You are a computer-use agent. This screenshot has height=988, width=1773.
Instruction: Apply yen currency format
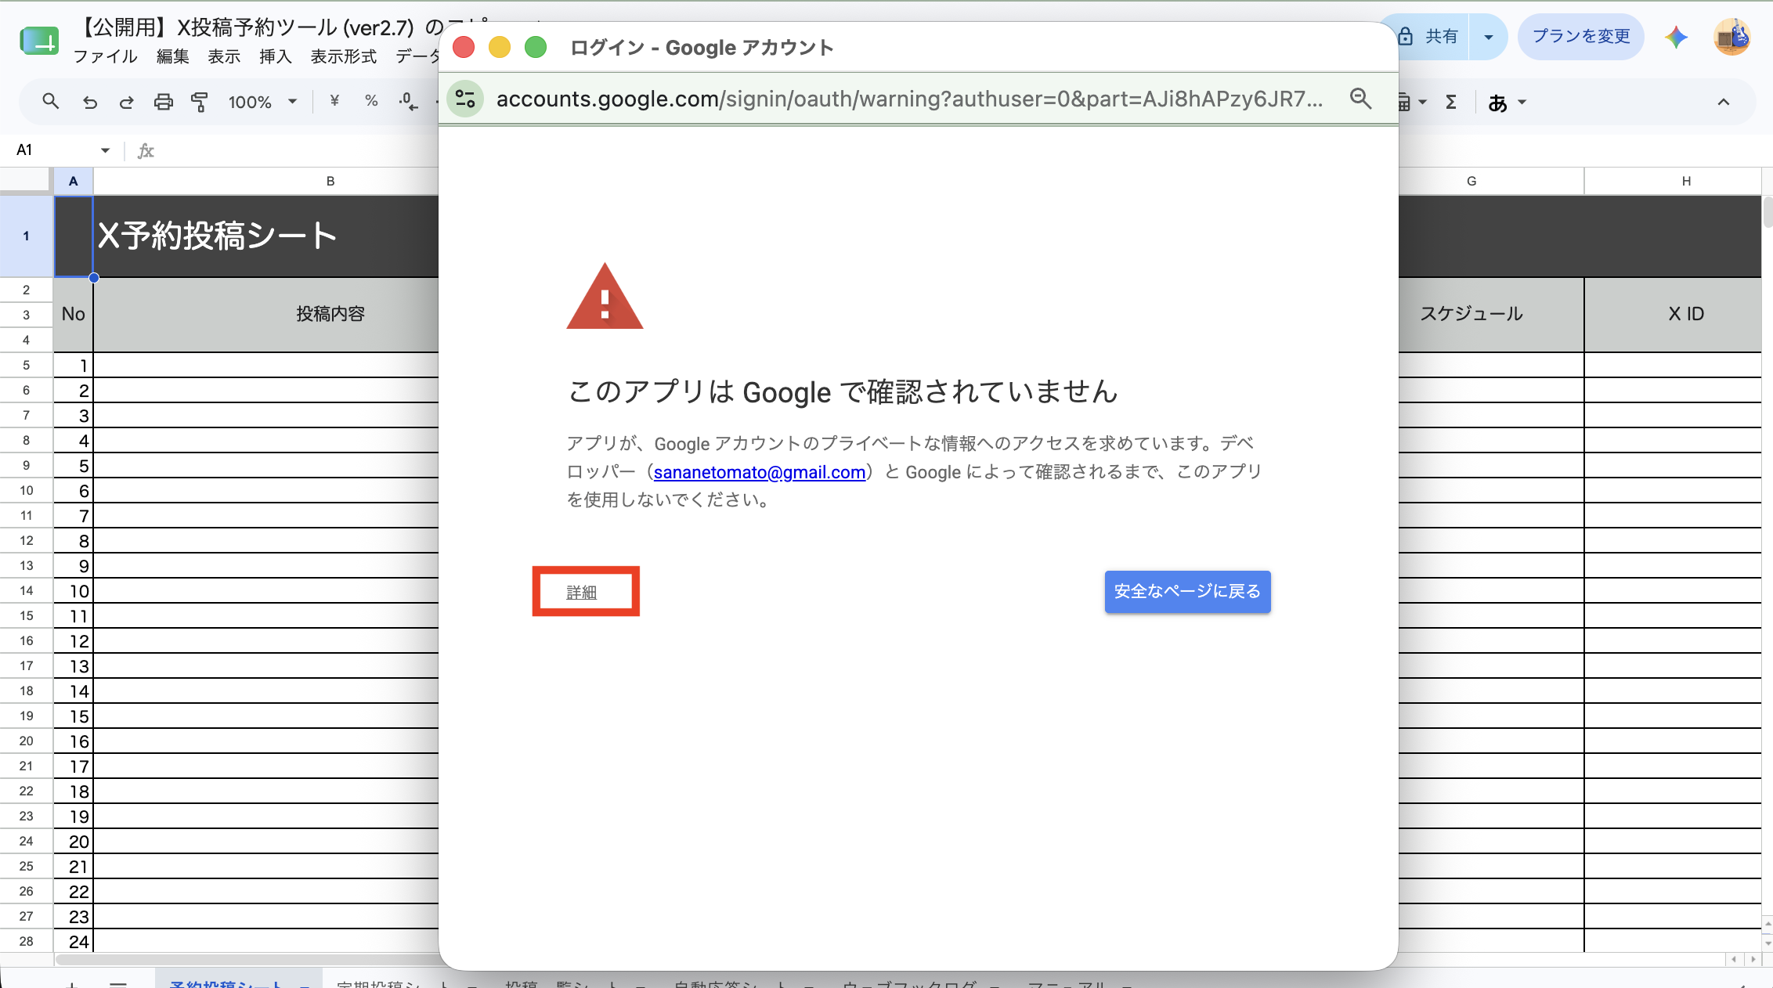tap(334, 101)
